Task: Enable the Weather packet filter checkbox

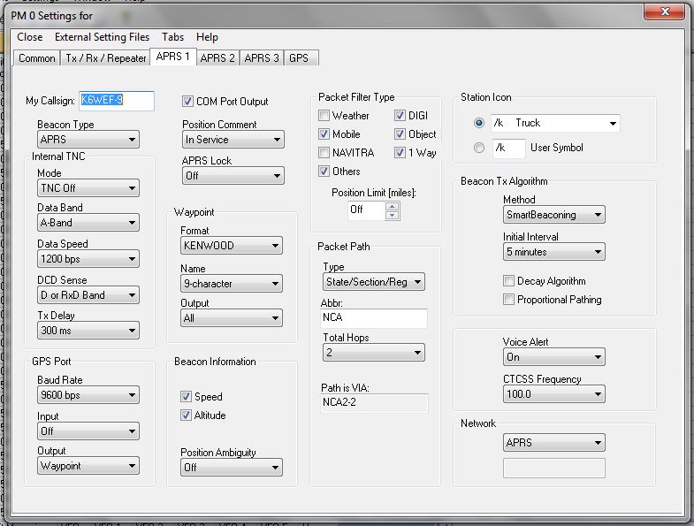Action: coord(324,116)
